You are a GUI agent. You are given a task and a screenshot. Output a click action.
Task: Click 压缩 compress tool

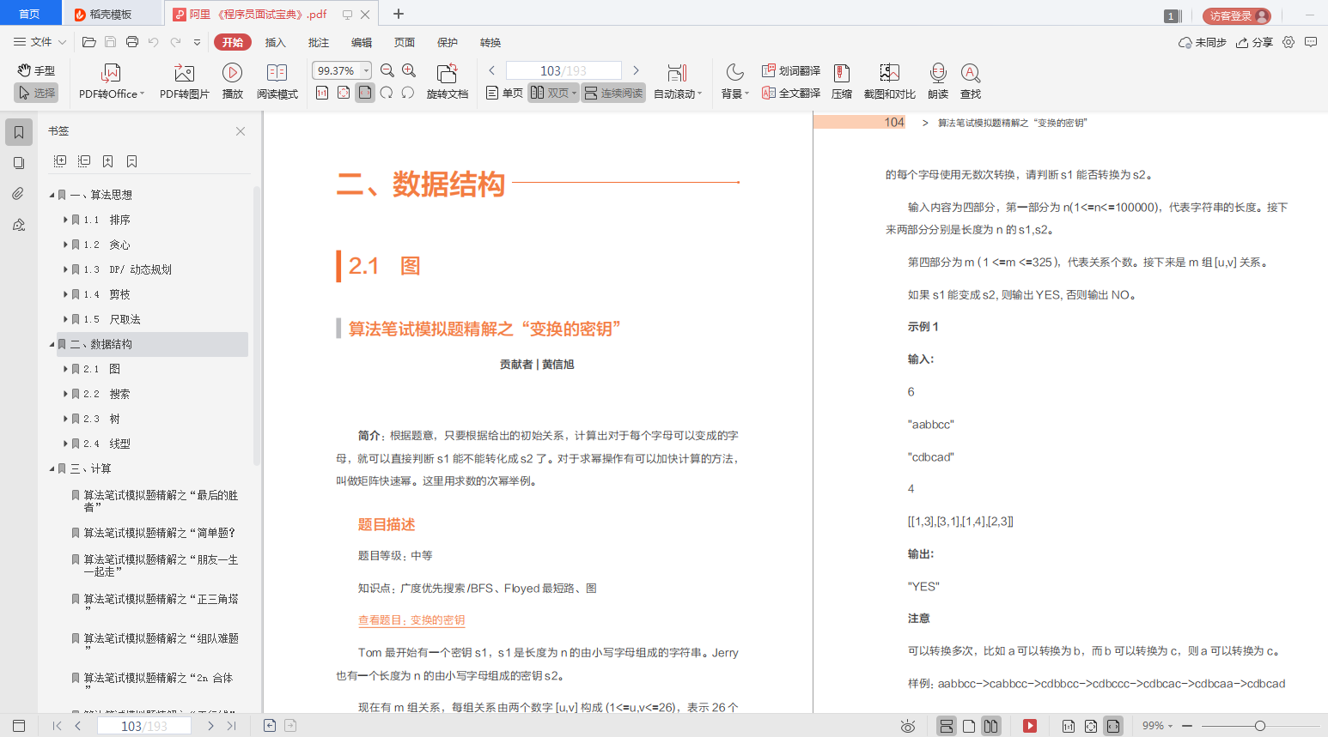[x=842, y=82]
